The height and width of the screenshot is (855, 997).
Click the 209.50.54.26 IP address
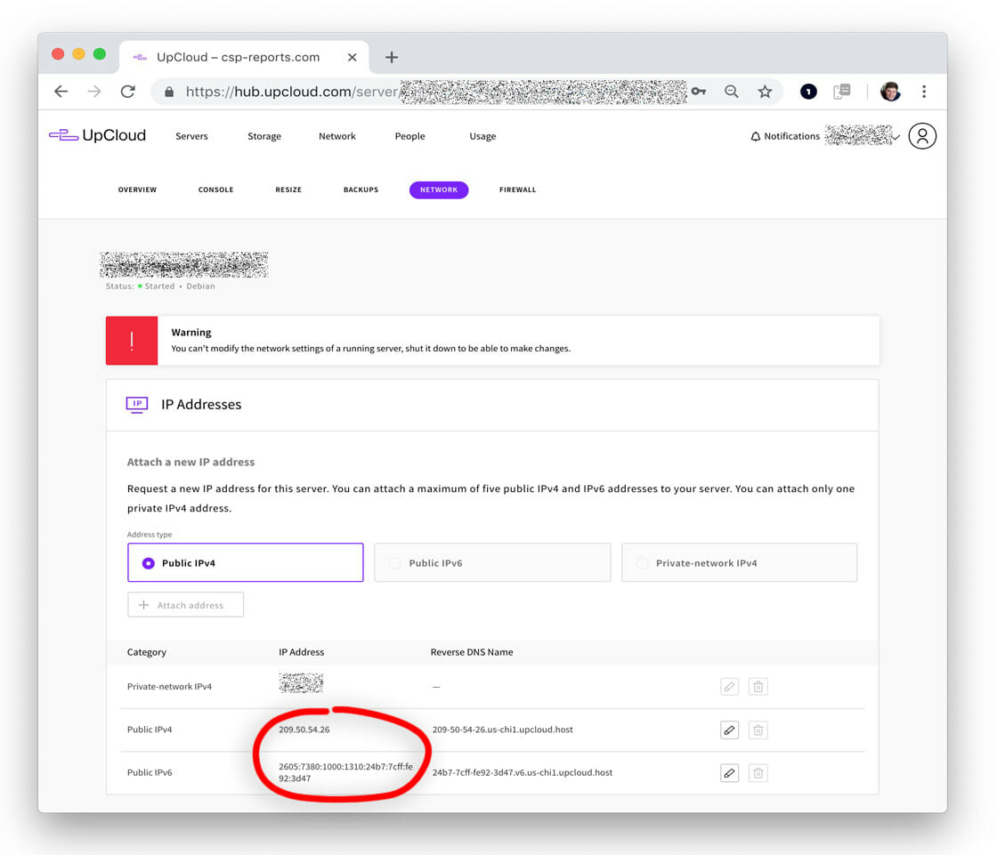tap(304, 730)
